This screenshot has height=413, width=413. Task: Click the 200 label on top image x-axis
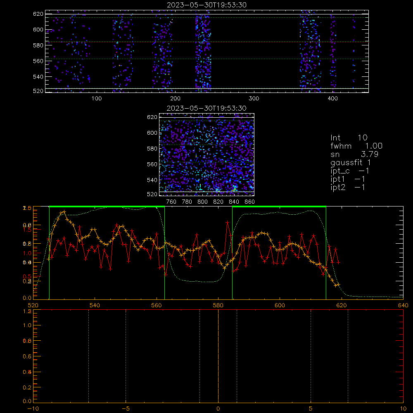click(x=175, y=99)
